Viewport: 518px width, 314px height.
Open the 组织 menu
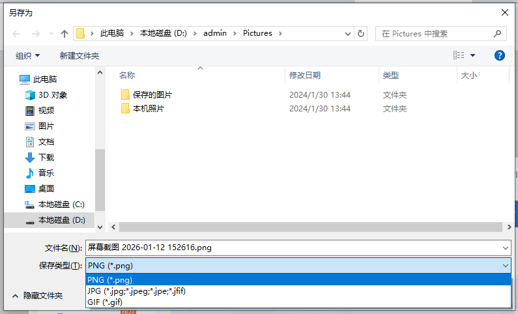28,56
